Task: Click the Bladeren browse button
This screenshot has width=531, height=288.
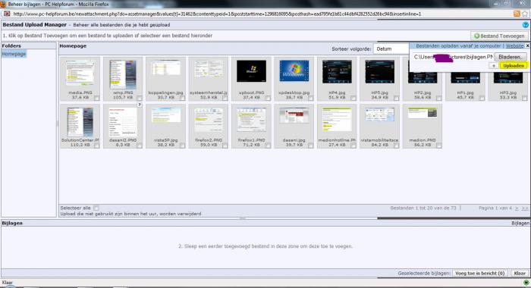Action: pos(510,57)
